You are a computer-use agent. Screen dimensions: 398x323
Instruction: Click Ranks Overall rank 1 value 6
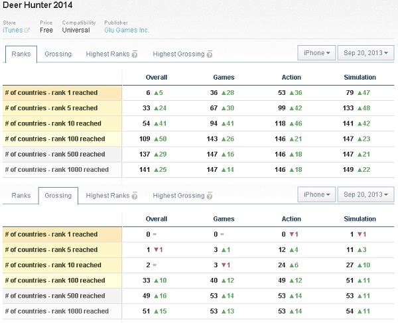coord(148,93)
